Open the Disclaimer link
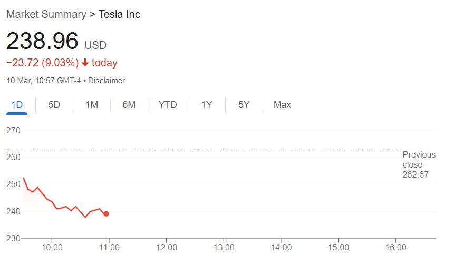This screenshot has height=264, width=454. (x=107, y=81)
